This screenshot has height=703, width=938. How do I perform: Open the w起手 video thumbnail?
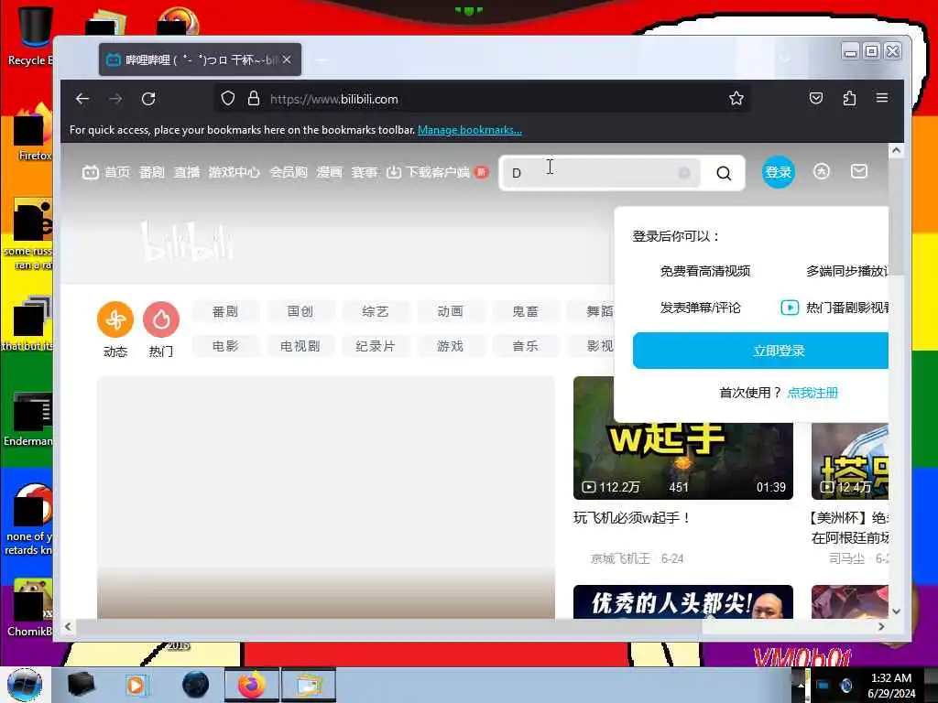[683, 460]
